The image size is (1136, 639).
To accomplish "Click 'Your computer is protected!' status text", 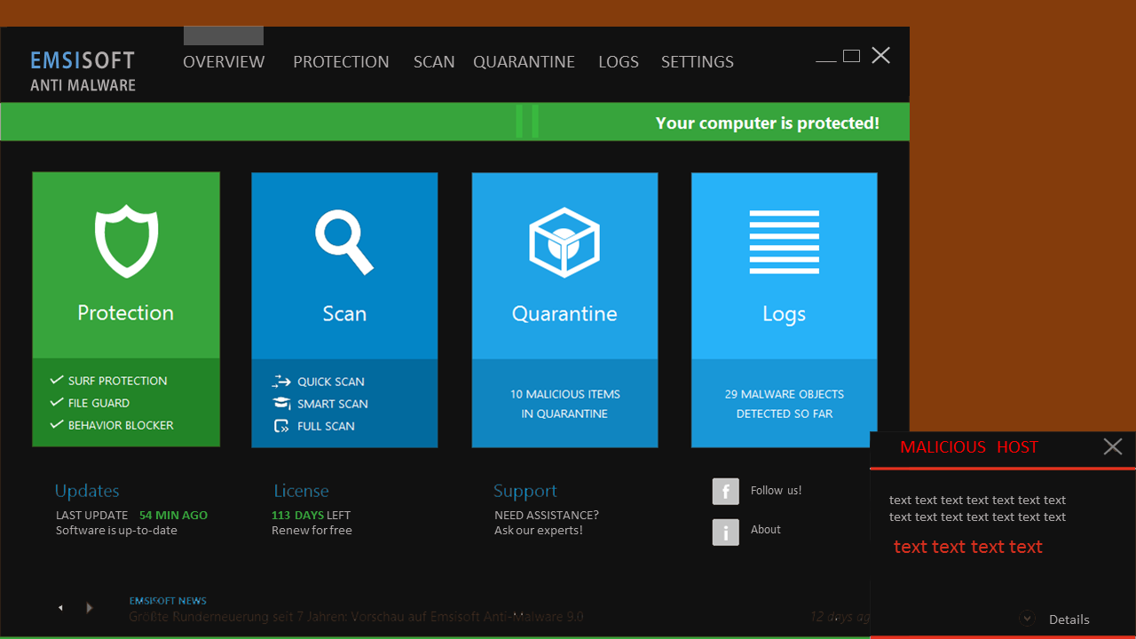I will click(768, 123).
